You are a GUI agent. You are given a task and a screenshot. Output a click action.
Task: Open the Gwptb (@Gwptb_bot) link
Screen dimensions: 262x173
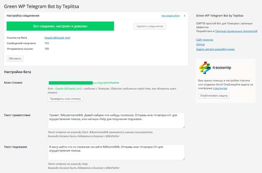(57, 38)
